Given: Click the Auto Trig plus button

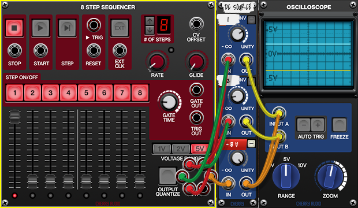Looking at the screenshot, I should (x=318, y=125).
